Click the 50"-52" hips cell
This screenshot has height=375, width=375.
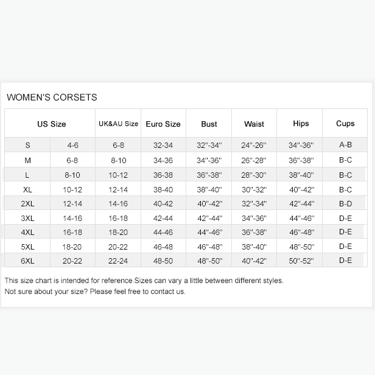301,261
